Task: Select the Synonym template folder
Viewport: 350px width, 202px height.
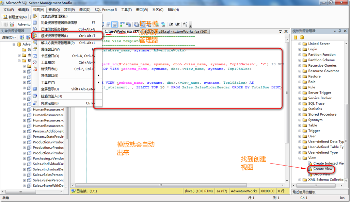Action: [x=315, y=120]
